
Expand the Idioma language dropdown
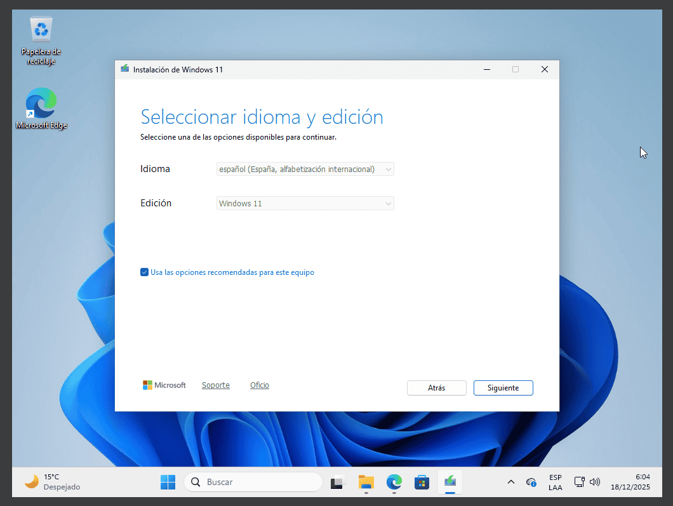click(x=305, y=170)
